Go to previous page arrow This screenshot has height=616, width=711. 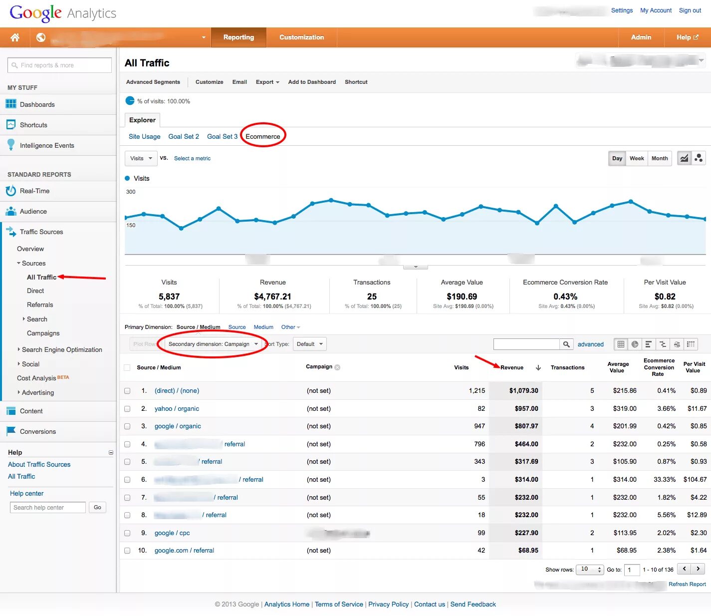coord(685,569)
